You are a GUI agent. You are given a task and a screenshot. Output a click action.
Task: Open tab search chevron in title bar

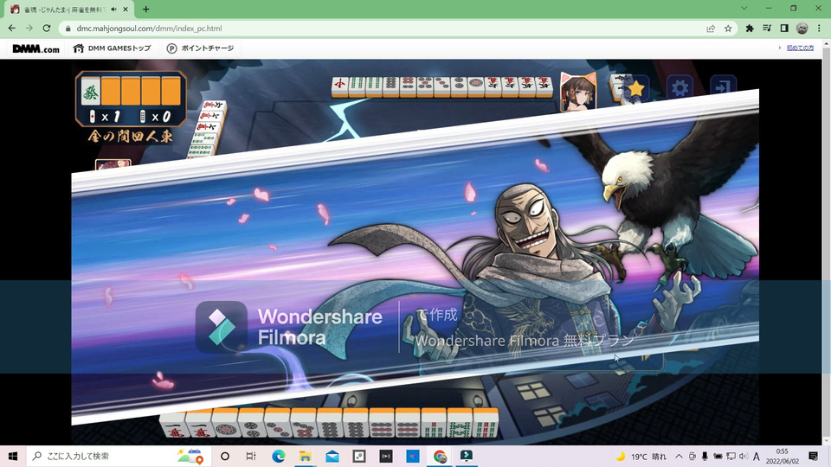(x=744, y=9)
